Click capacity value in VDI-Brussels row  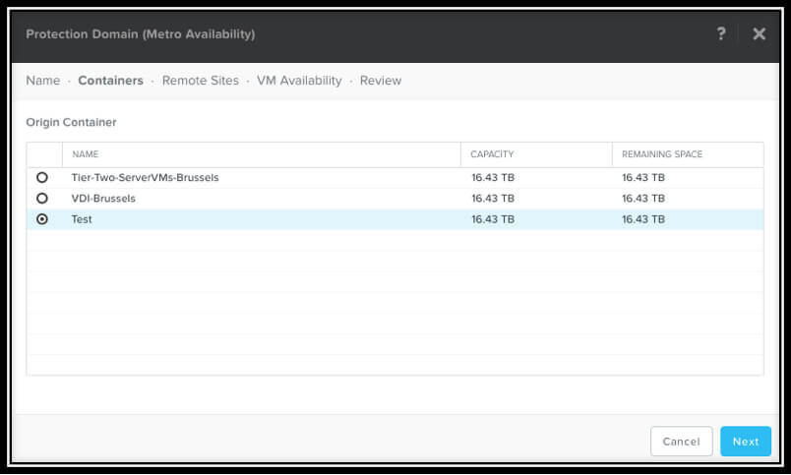point(492,199)
